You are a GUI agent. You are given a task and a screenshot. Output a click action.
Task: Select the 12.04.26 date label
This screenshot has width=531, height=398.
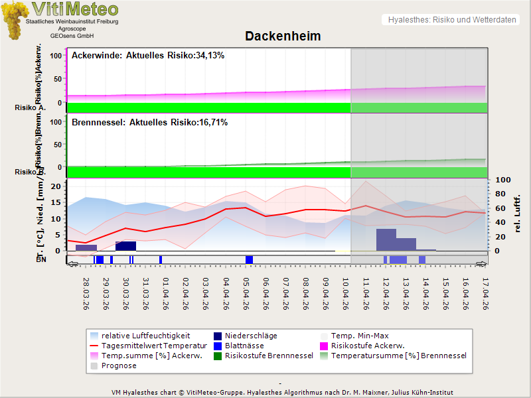tap(386, 294)
